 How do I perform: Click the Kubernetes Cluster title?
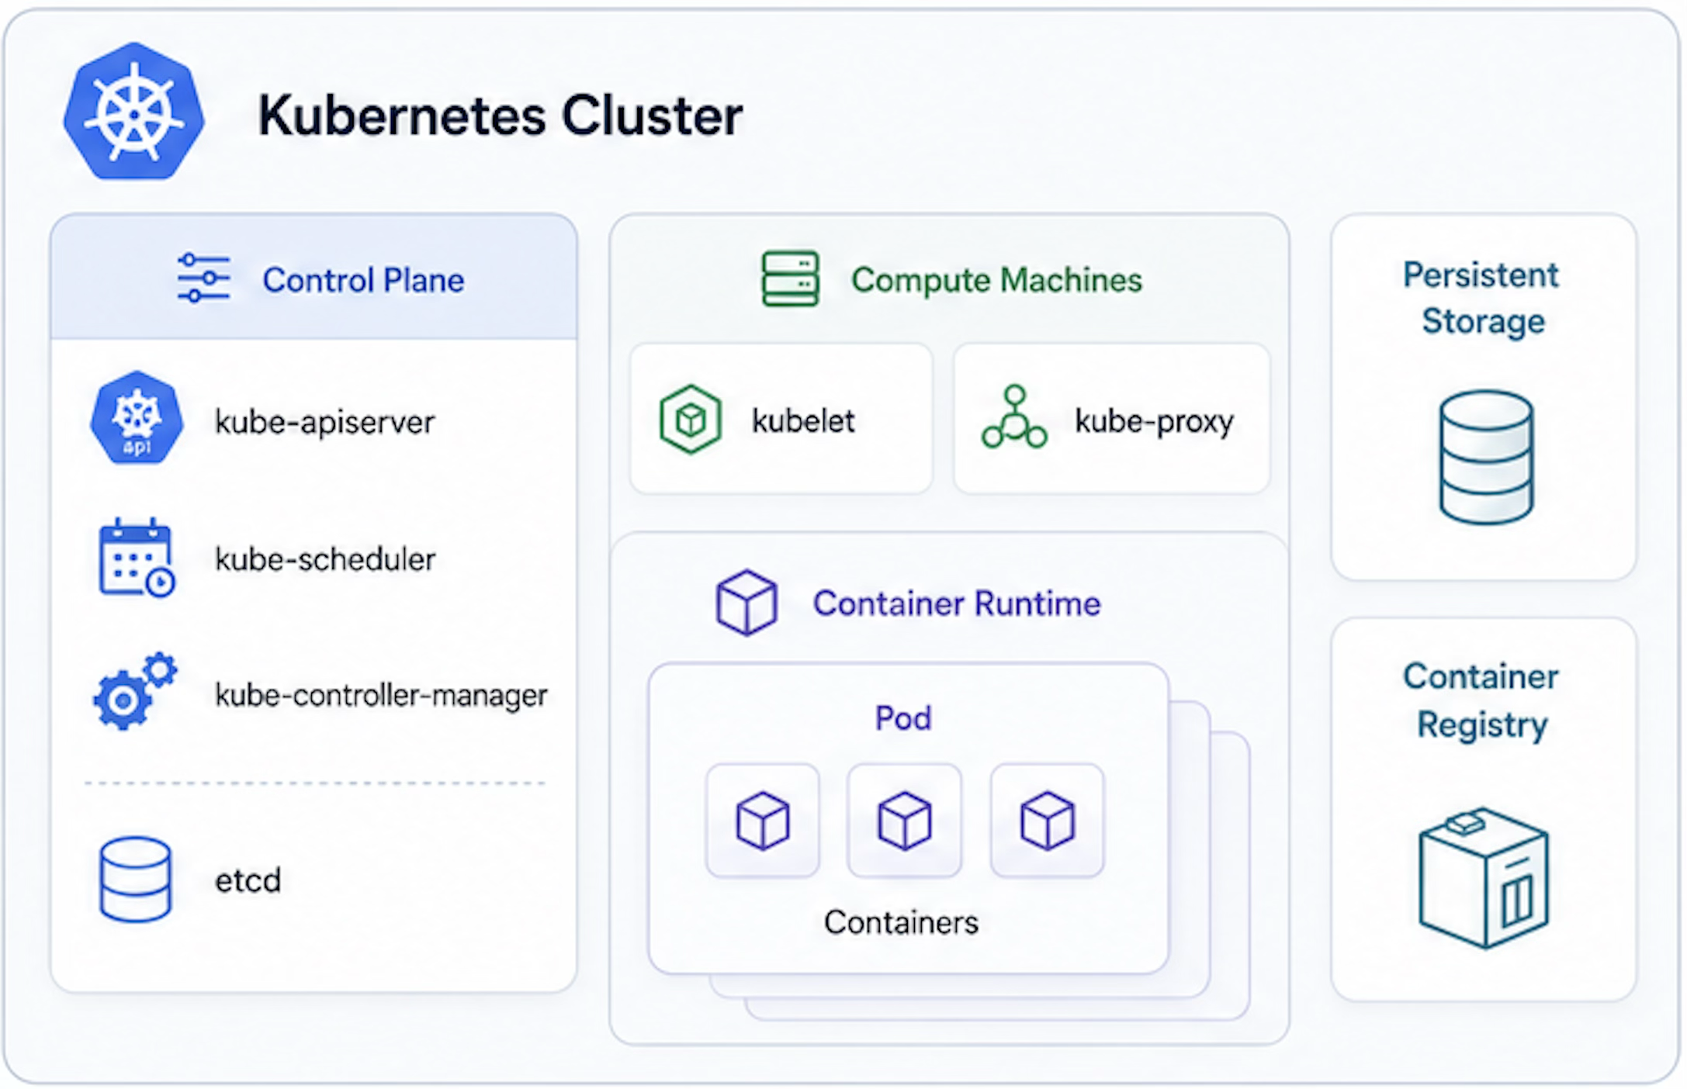click(501, 116)
